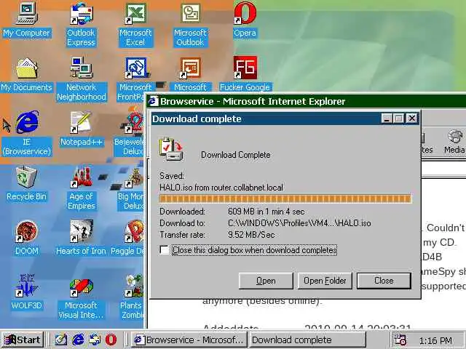Viewport: 466px width, 349px height.
Task: Click the download complete clipboard icon
Action: click(171, 149)
